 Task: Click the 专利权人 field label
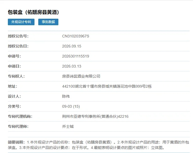tap(16, 76)
